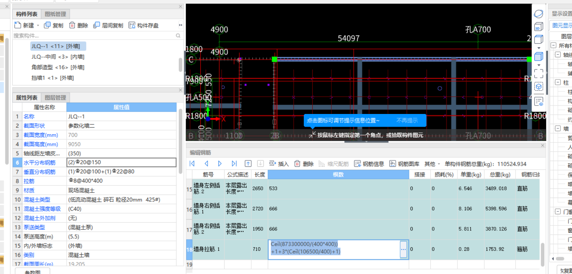Screen dimensions: 572x274
Task: Click the 混凝土强度等级 property name
Action: pyautogui.click(x=42, y=209)
